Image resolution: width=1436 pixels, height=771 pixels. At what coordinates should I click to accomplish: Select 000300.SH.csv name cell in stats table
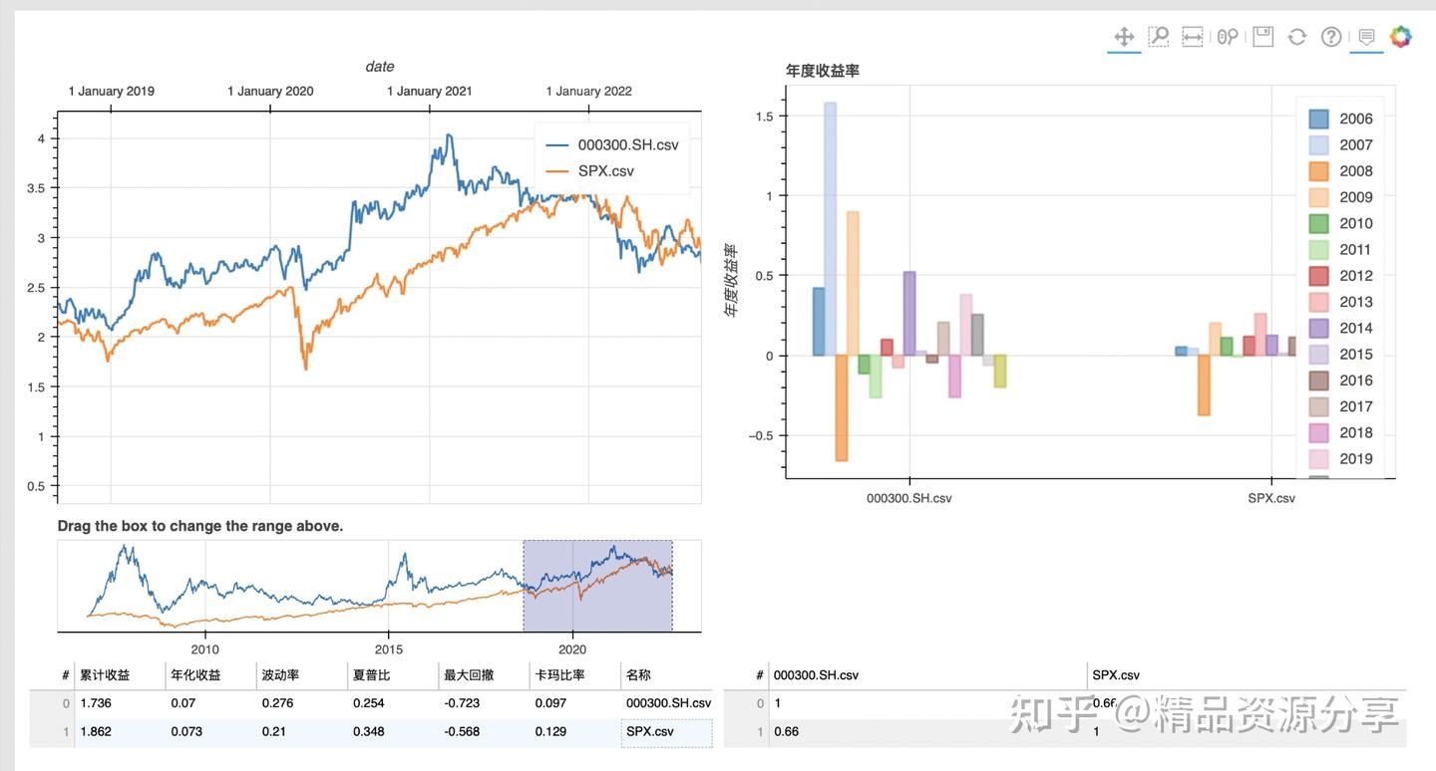pos(666,703)
